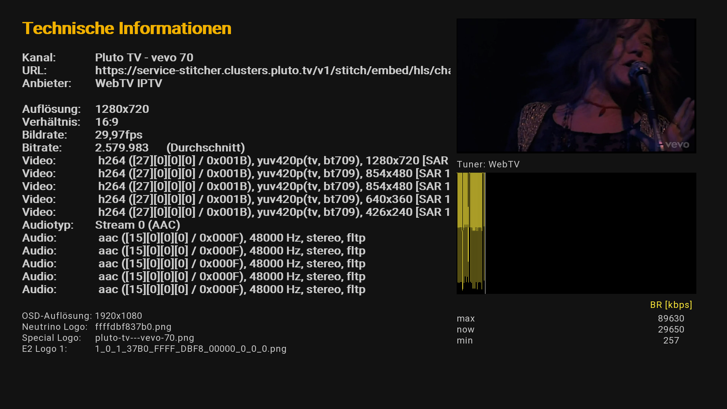Screen dimensions: 727x409
Task: Click the max bitrate value 89630
Action: [671, 318]
